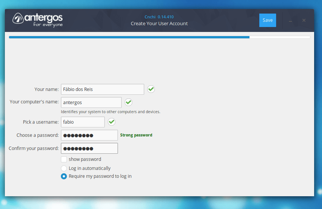Click the validation checkmark beside the username
The image size is (322, 209).
tap(112, 122)
